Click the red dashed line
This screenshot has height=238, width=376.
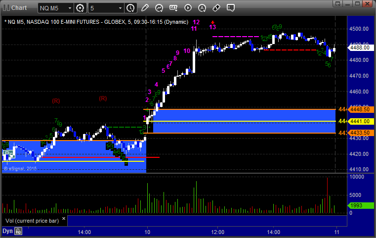290,50
